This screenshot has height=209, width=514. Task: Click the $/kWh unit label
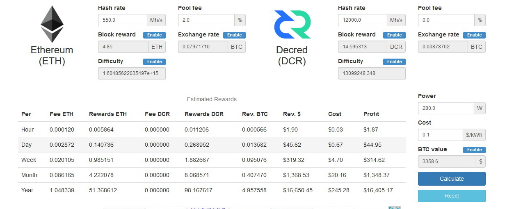coord(474,135)
